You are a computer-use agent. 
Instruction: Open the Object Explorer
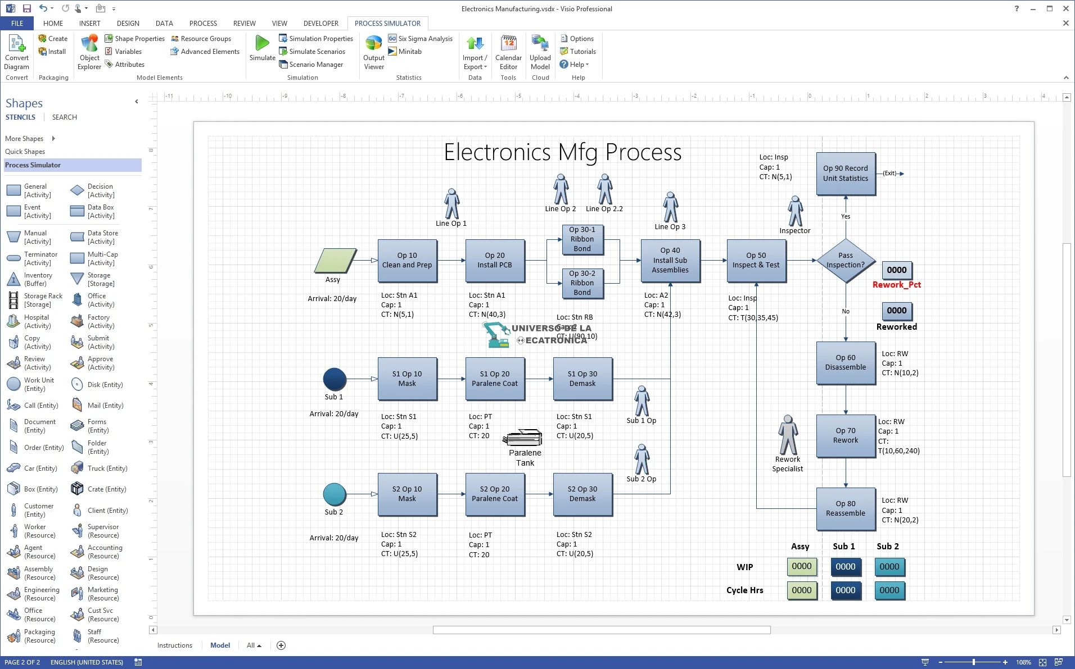(89, 52)
